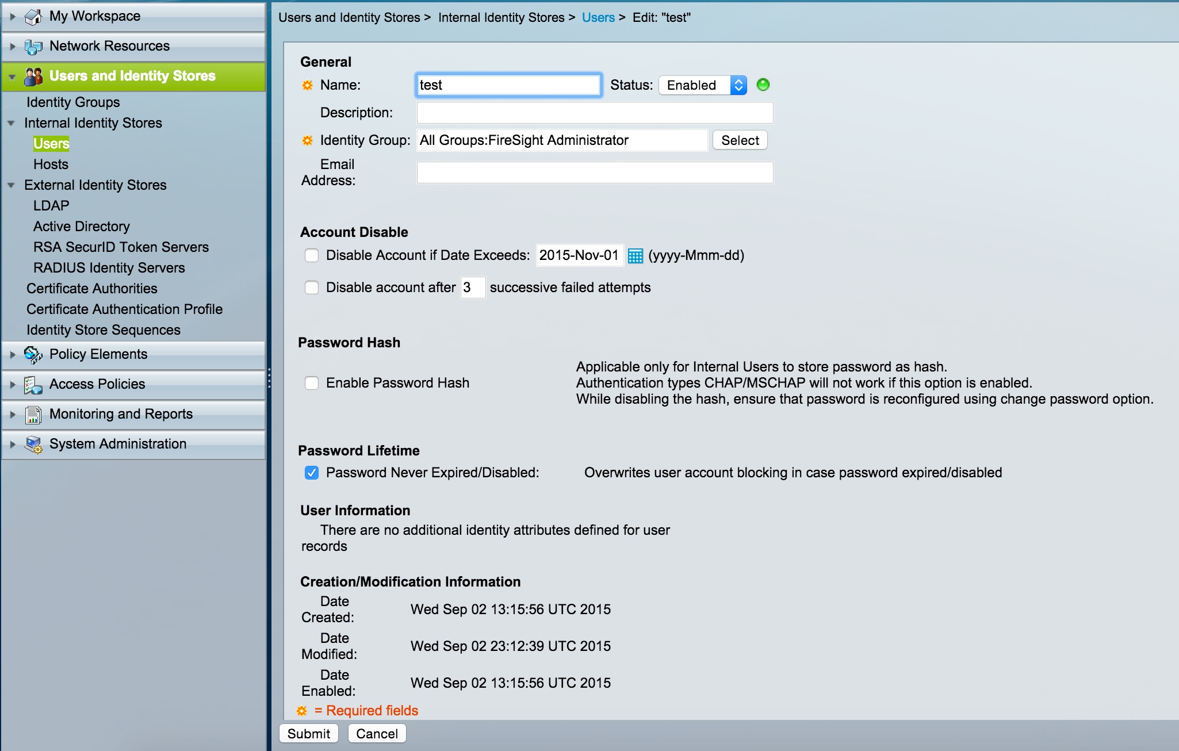The width and height of the screenshot is (1179, 751).
Task: Collapse Users and Identity Stores section arrow
Action: [12, 77]
